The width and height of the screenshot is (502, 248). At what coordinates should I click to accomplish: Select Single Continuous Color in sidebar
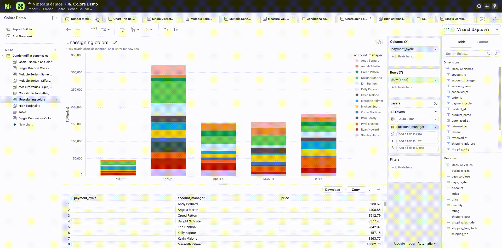tap(35, 118)
